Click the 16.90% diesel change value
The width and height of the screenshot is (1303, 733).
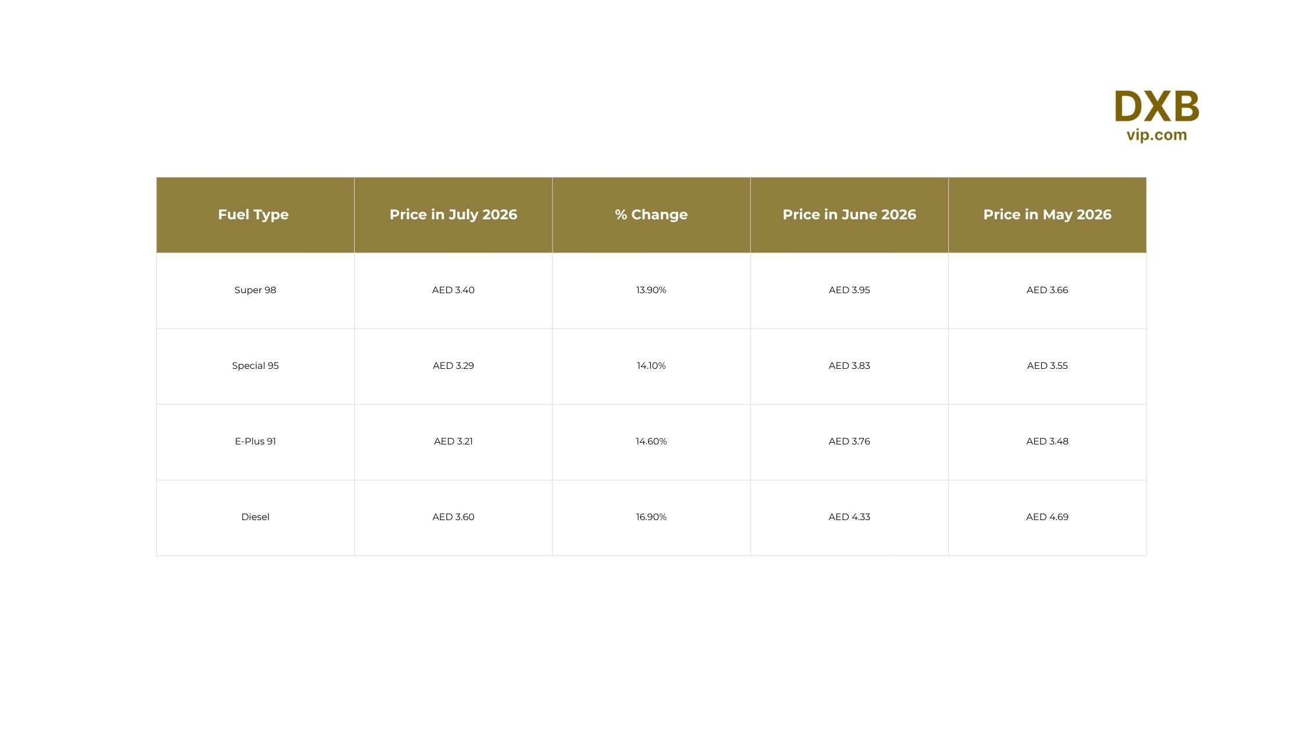pyautogui.click(x=651, y=517)
